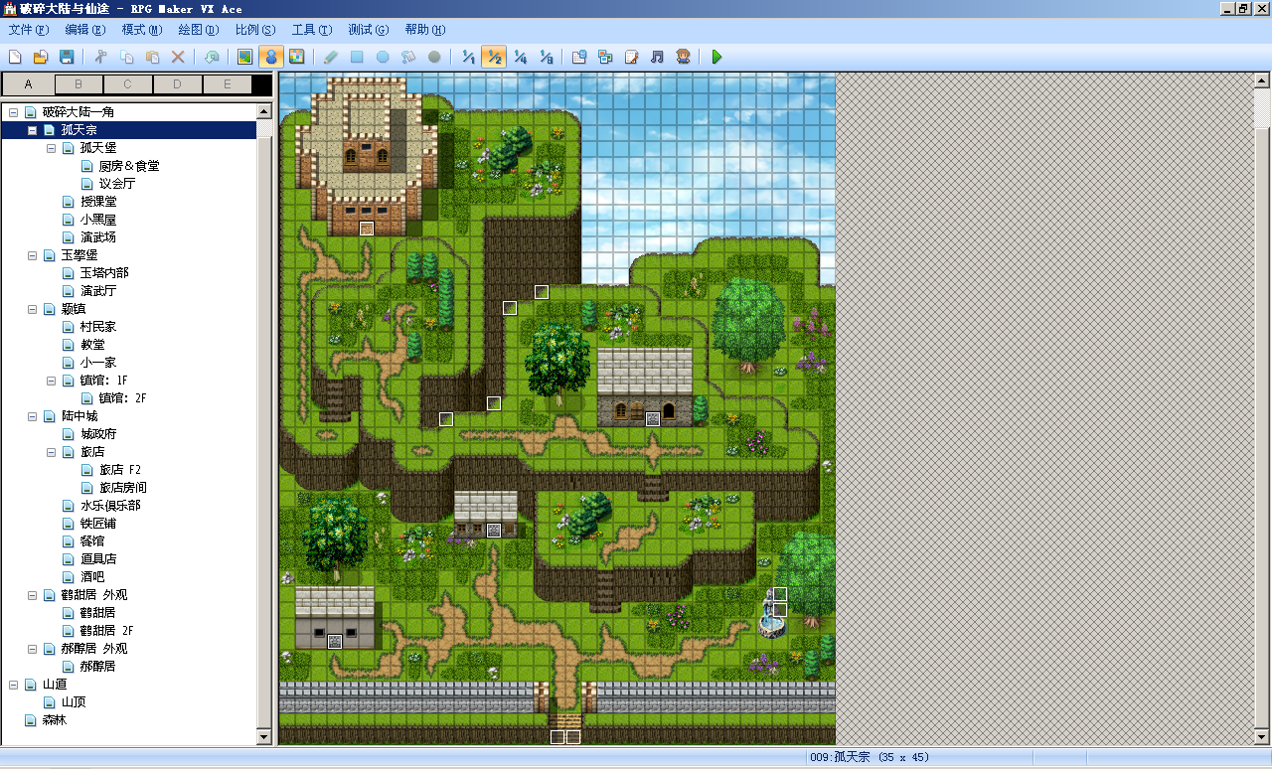Open the Character Generator icon

coord(683,57)
